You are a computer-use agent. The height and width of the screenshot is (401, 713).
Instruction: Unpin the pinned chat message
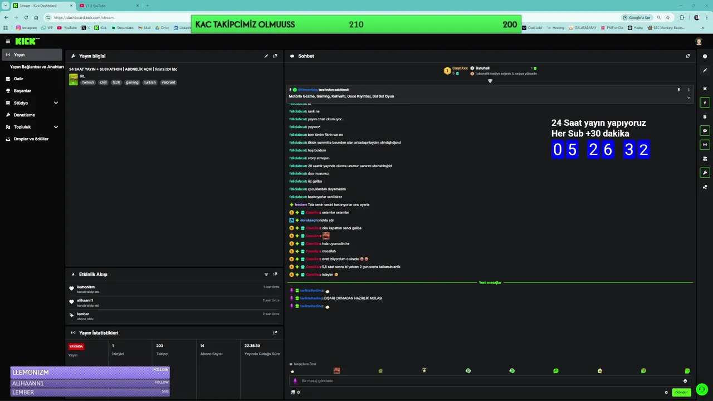click(x=678, y=90)
